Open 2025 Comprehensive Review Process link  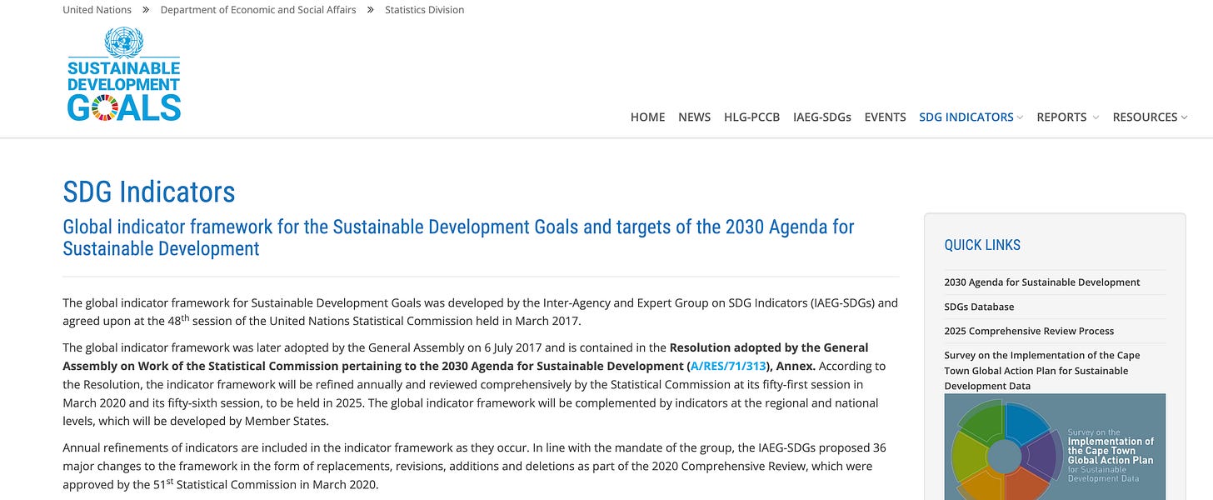(x=1029, y=331)
